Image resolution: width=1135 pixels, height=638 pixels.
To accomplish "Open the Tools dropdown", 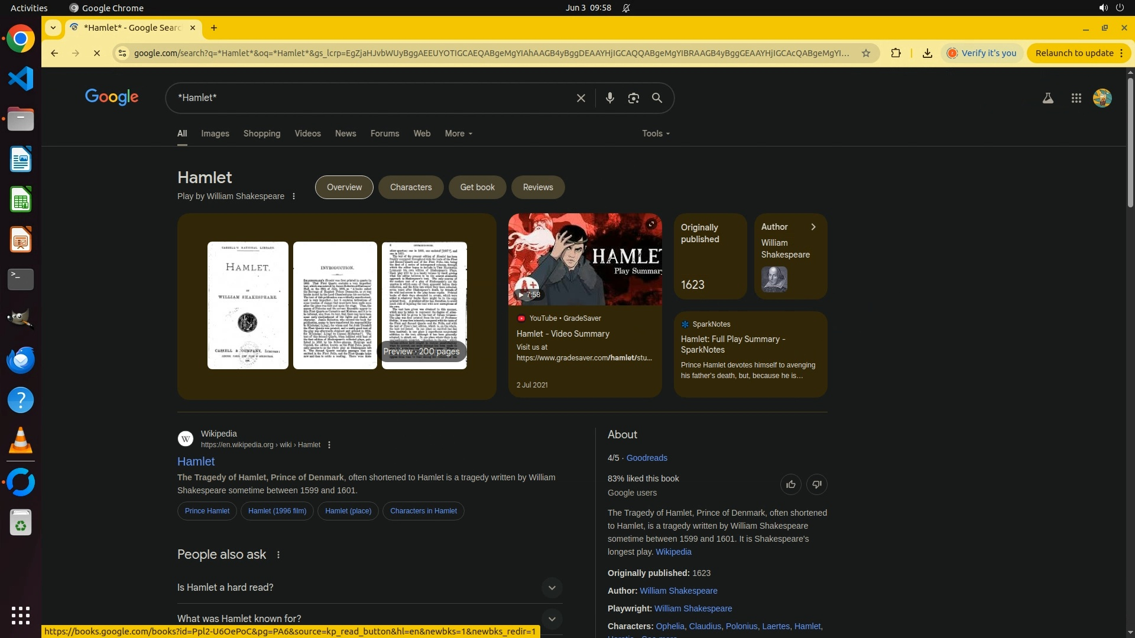I will (656, 134).
